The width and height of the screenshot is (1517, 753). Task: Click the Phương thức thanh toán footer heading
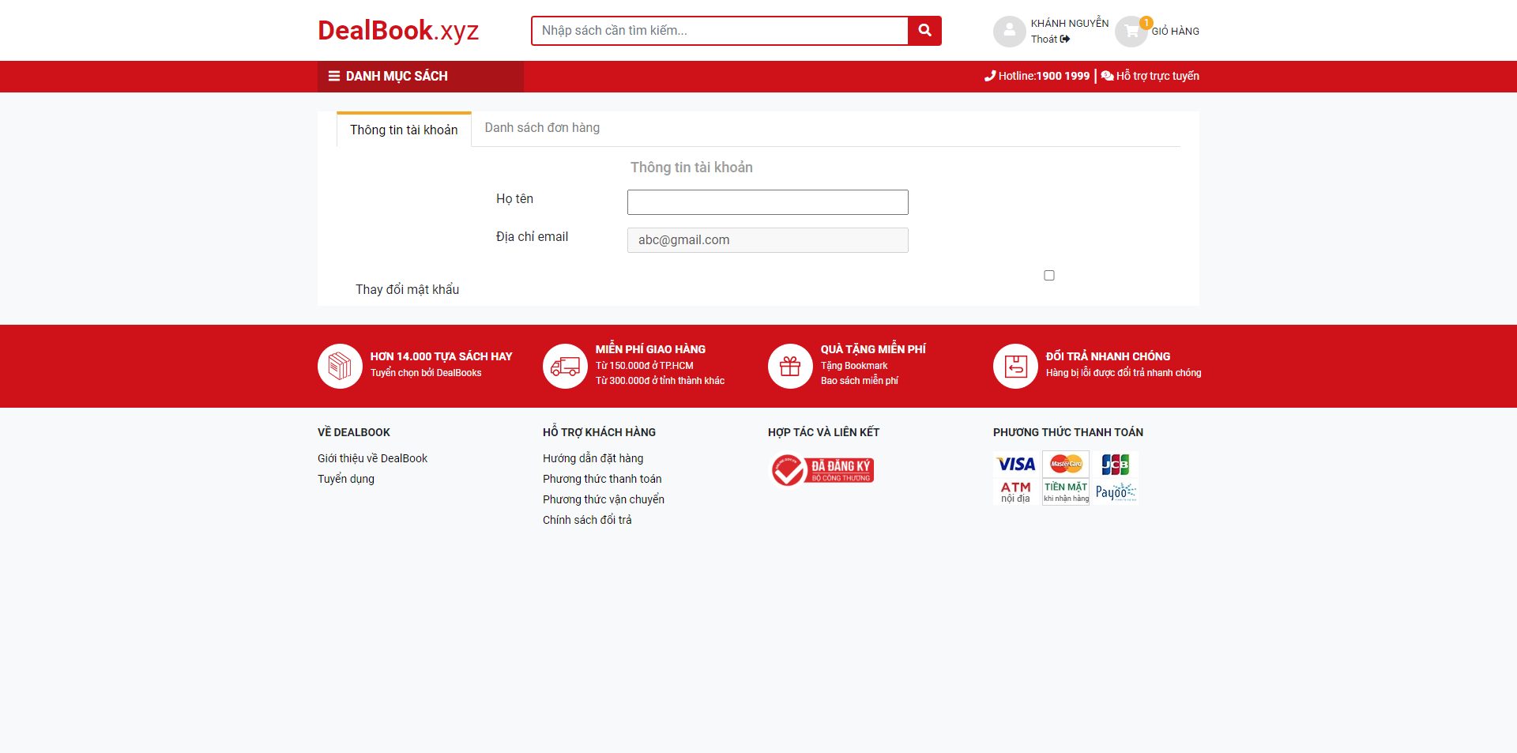point(1068,432)
